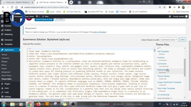Open the Google bookmark
Viewport: 191px width, 107px height.
tap(110, 12)
